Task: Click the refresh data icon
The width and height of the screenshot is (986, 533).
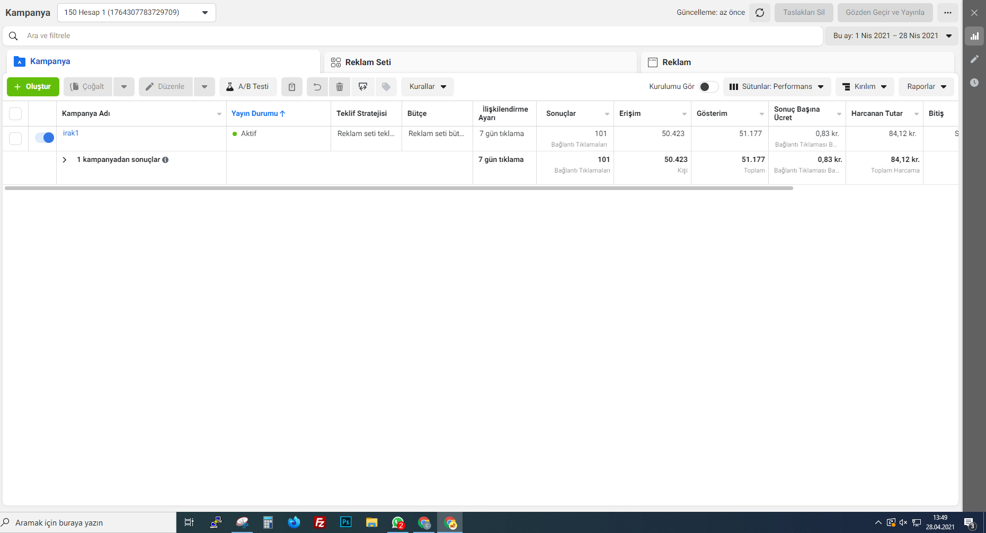Action: (760, 13)
